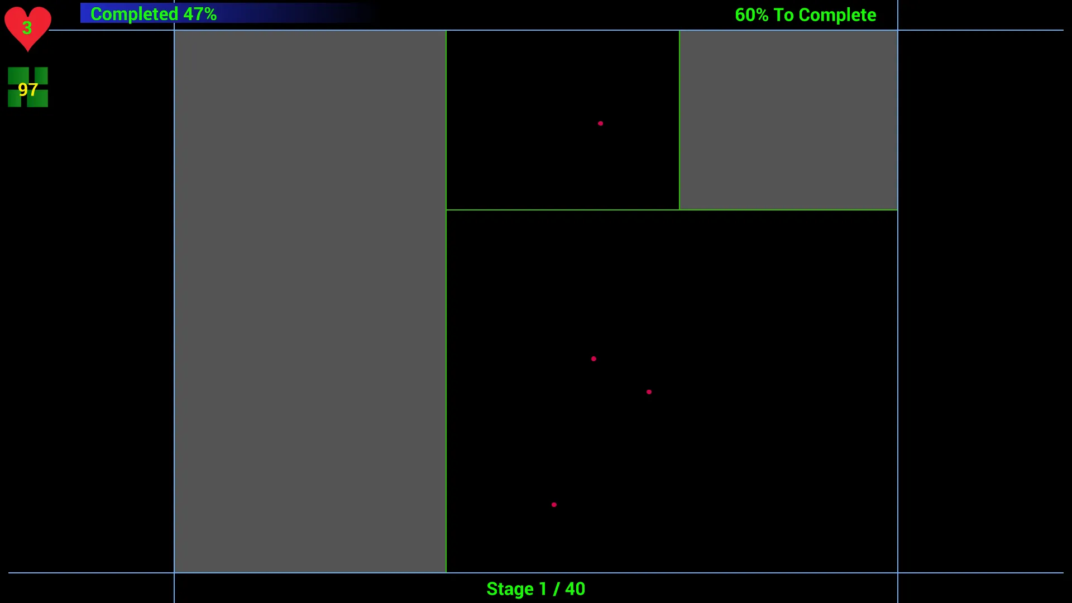
Task: Select the green health pack icon
Action: 27,86
